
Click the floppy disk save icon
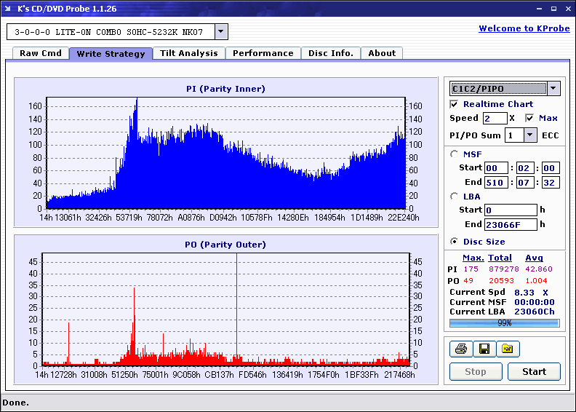click(x=484, y=349)
